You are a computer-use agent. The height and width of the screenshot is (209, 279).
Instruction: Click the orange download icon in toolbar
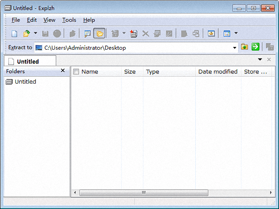coord(211,33)
